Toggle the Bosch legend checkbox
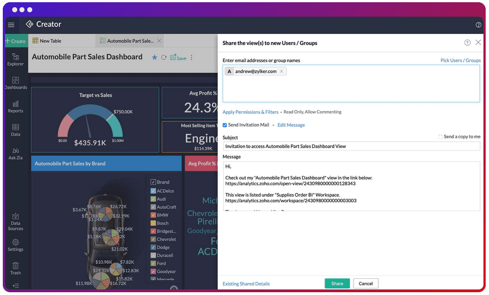The image size is (489, 295). point(153,223)
